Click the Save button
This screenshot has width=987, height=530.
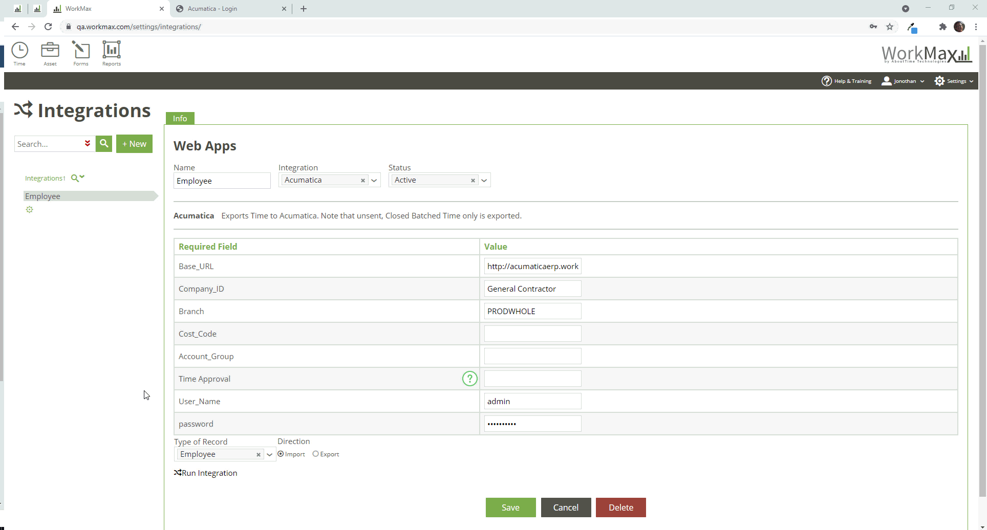[510, 507]
